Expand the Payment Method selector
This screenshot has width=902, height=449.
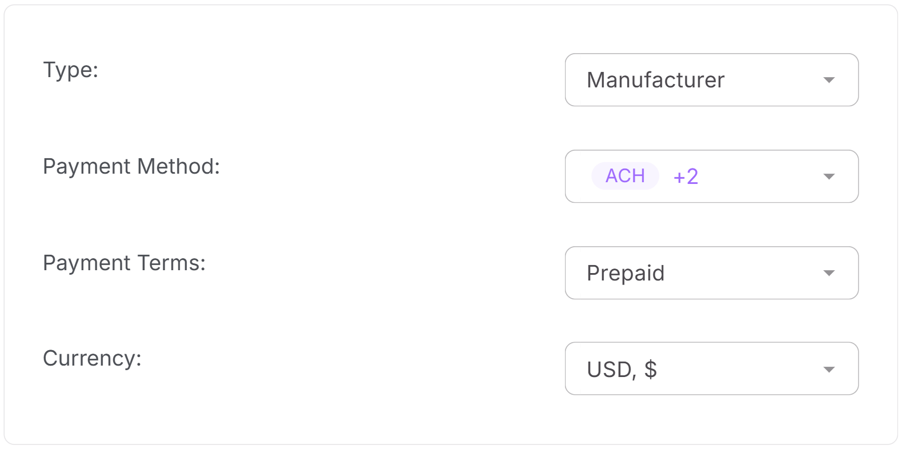[711, 176]
